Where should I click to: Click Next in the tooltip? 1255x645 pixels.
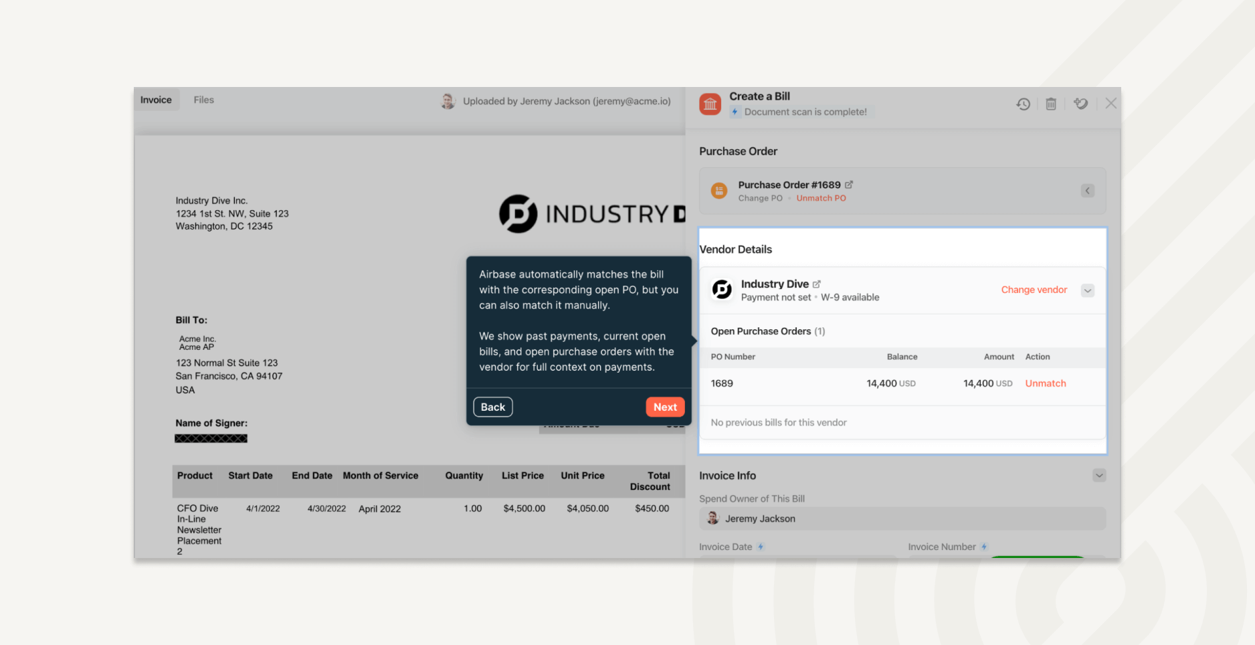click(665, 407)
